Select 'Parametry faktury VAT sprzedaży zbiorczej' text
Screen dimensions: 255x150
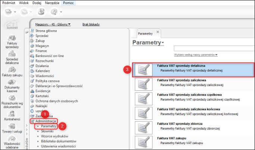coord(190,128)
